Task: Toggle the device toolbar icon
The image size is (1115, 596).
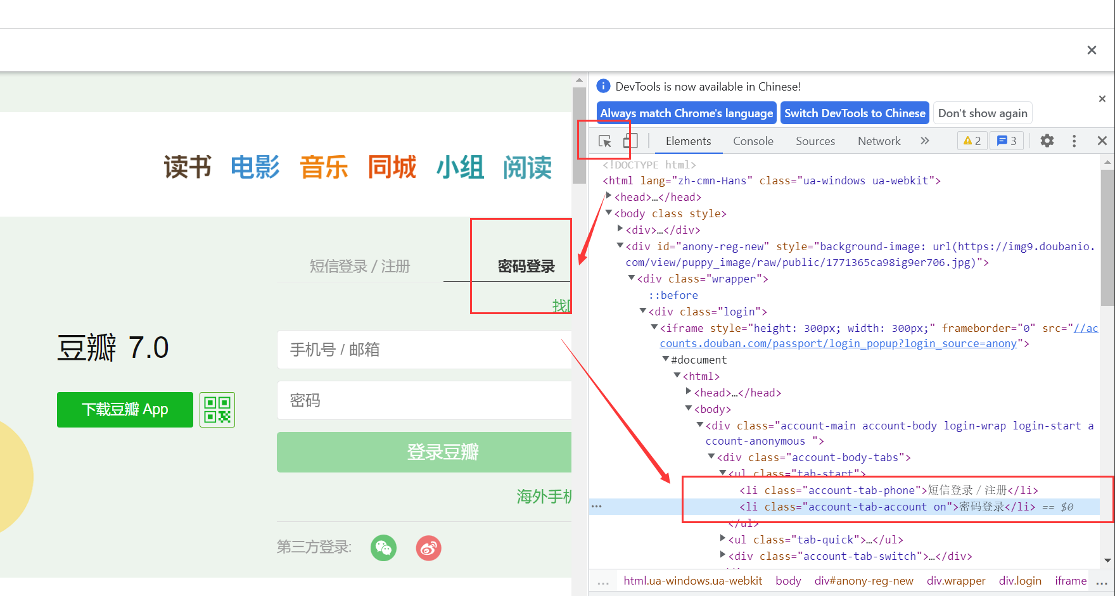Action: (630, 141)
